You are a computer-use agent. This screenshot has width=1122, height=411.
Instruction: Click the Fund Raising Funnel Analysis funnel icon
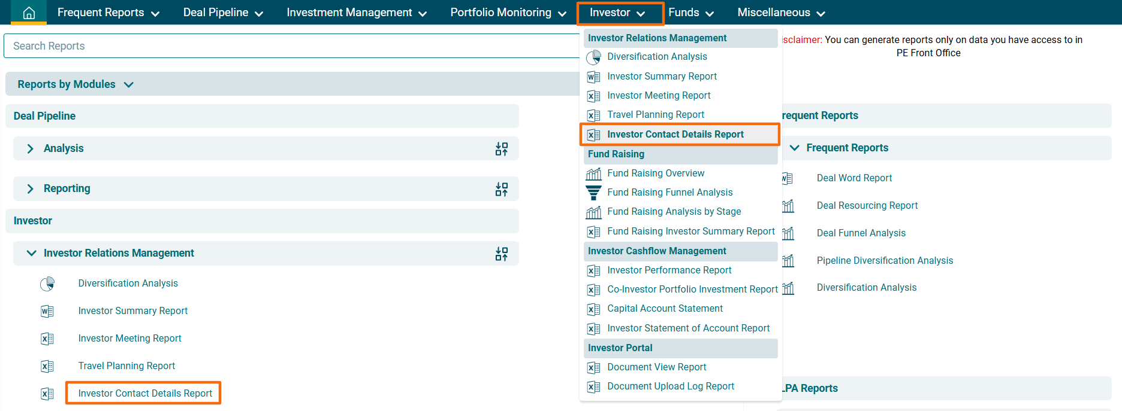[593, 193]
